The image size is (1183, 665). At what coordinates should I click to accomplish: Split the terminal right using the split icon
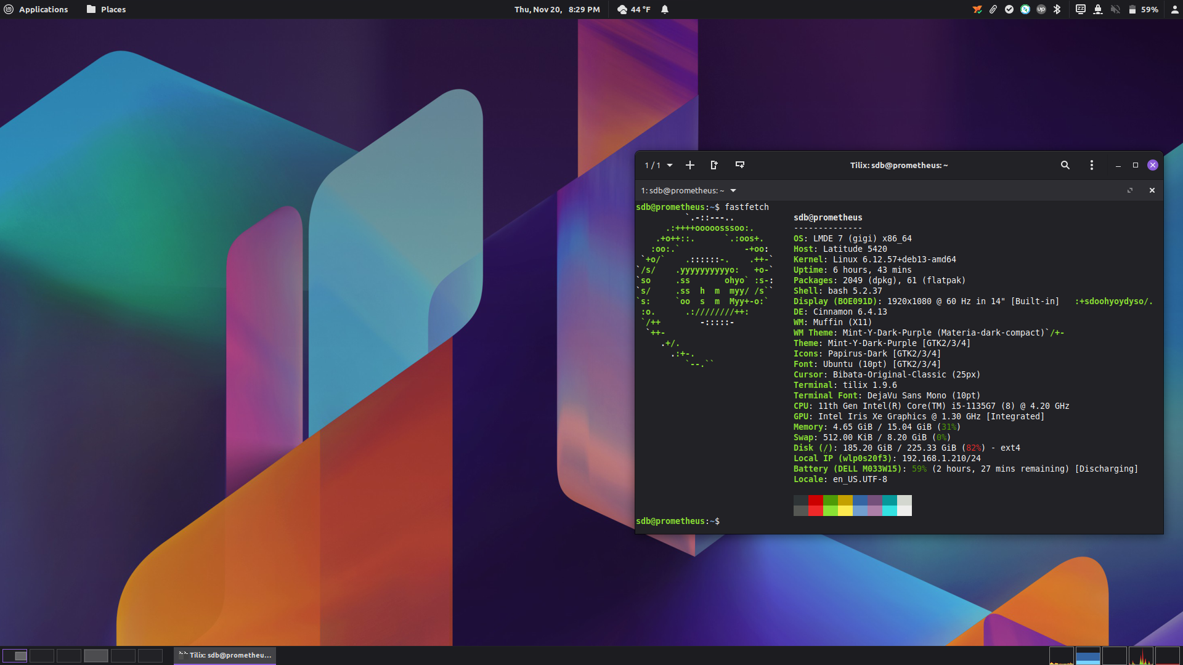714,165
